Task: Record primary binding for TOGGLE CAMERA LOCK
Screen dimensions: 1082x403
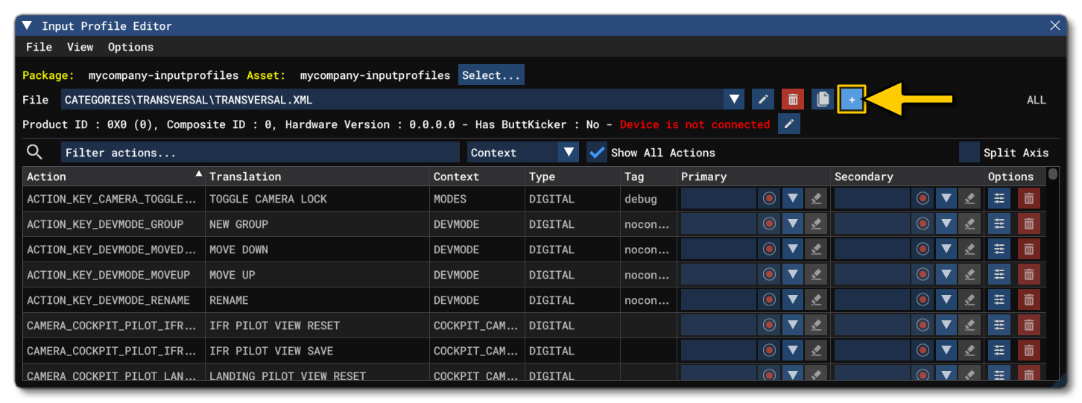Action: (770, 199)
